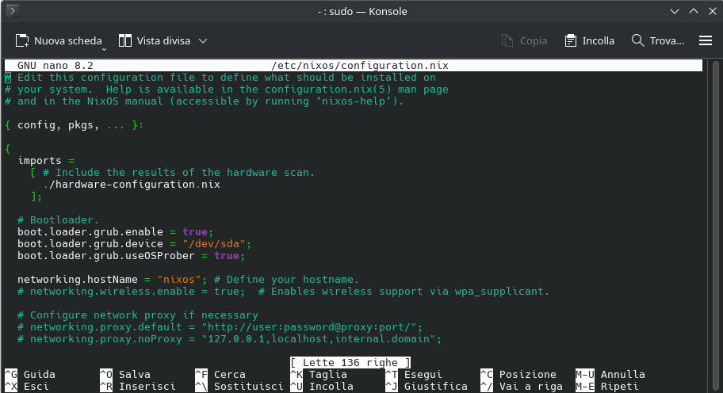Expand the Vista divisa dropdown chevron

[x=203, y=40]
